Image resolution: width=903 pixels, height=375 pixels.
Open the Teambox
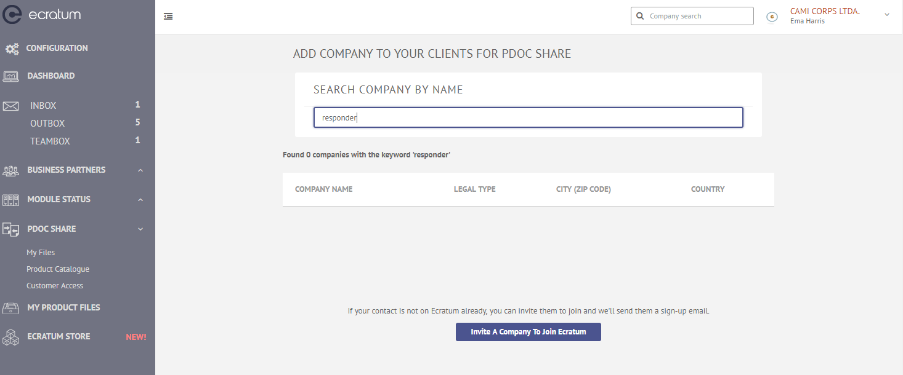[x=50, y=141]
